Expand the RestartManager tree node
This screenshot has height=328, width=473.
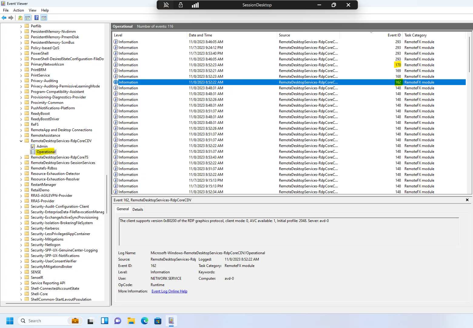[21, 185]
